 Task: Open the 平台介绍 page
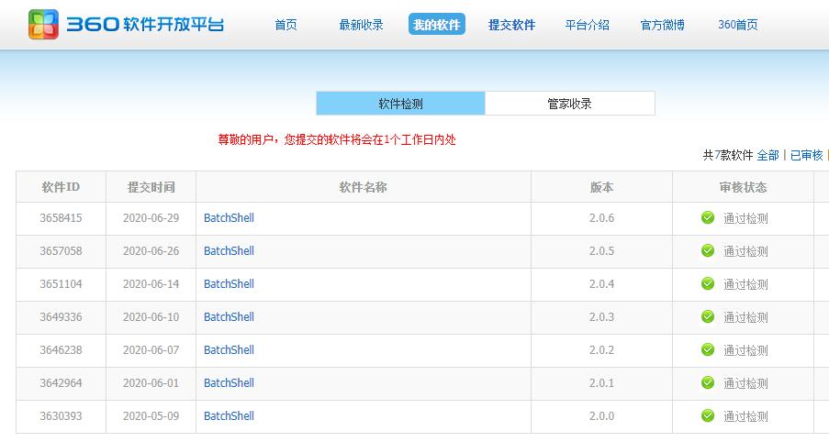tap(588, 25)
